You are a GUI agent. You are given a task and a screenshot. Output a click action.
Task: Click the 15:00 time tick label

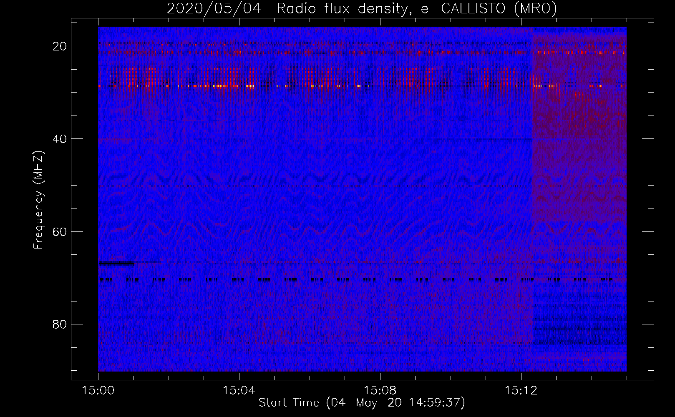(x=98, y=391)
